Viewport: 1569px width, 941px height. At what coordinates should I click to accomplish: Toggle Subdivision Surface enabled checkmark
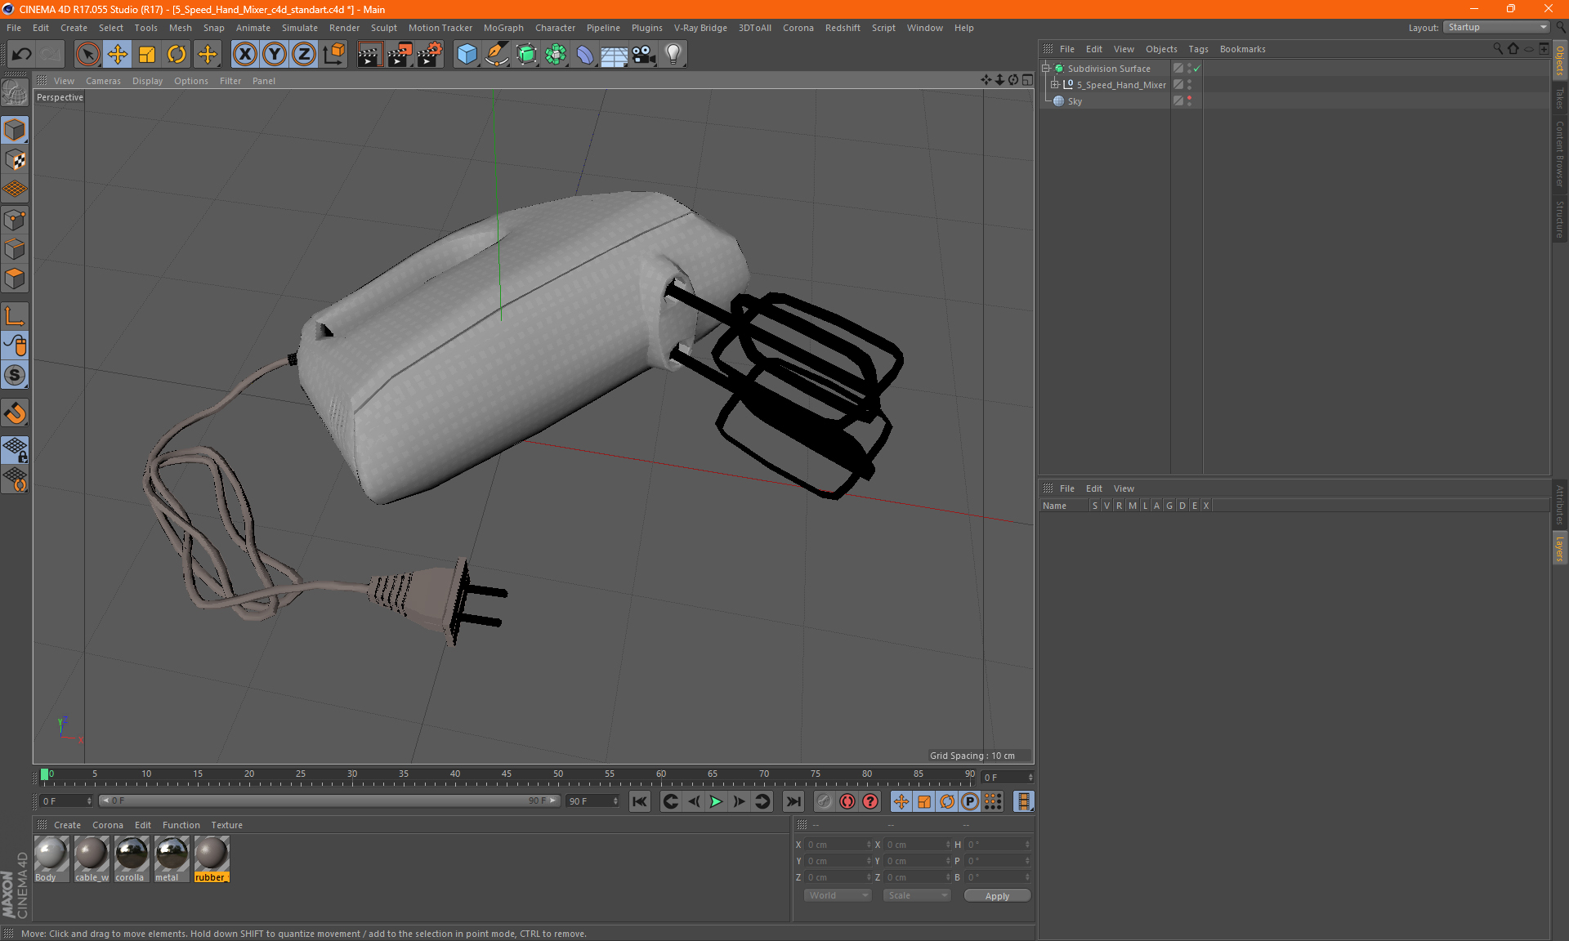(x=1197, y=69)
